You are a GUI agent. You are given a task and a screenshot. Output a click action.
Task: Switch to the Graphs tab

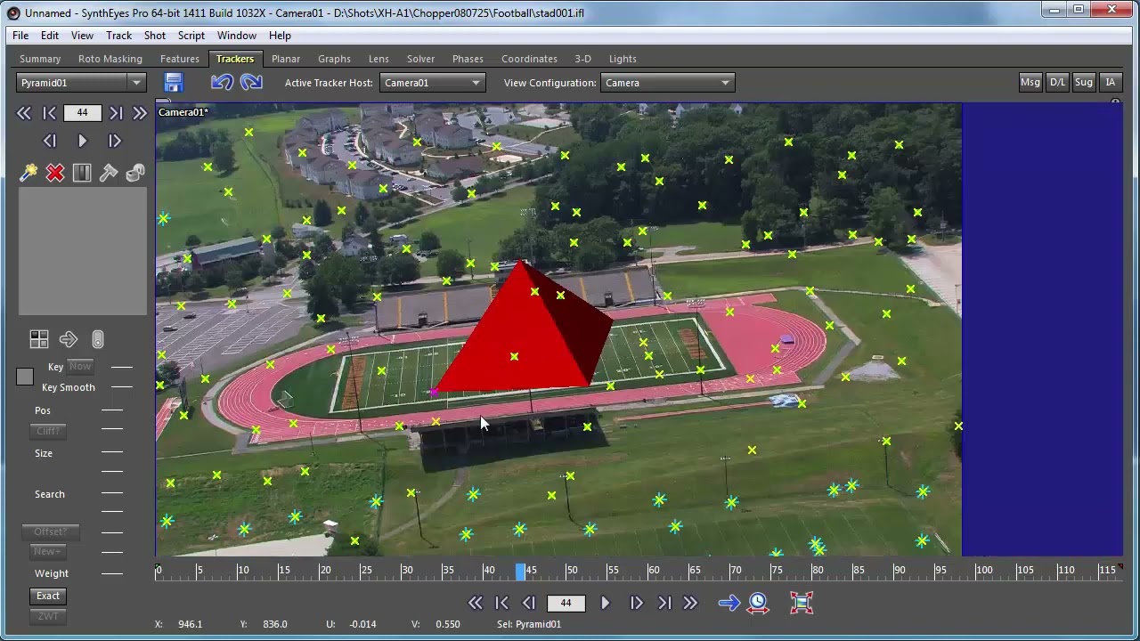pyautogui.click(x=335, y=59)
